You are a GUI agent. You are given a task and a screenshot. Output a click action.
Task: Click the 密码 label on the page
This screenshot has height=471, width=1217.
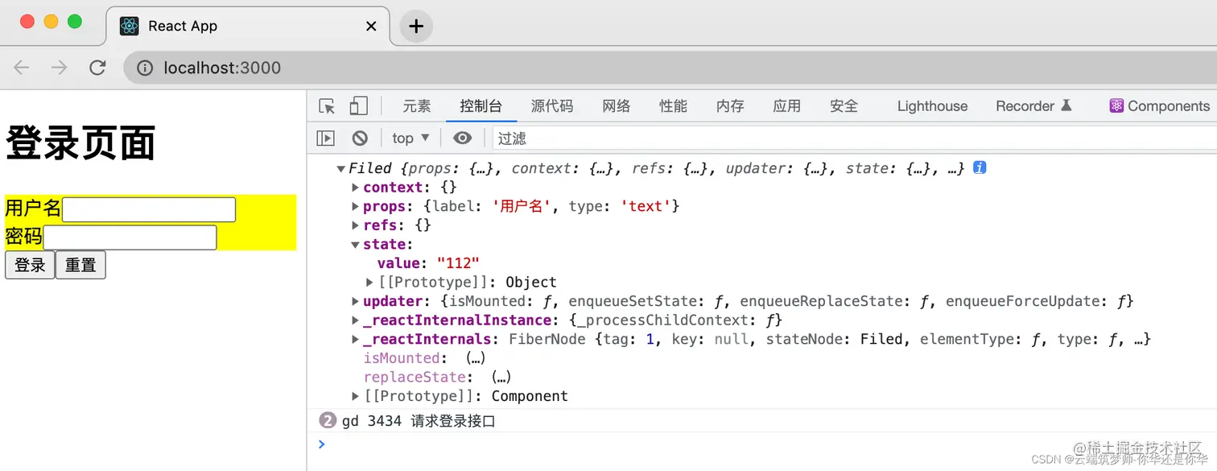(23, 237)
